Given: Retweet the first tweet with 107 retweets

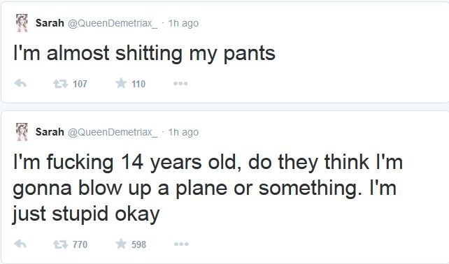Looking at the screenshot, I should (x=60, y=84).
